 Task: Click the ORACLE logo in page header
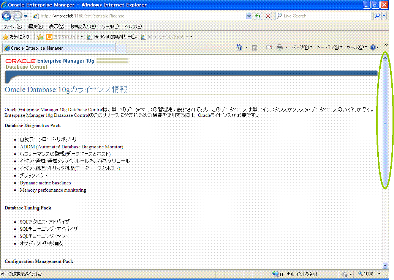(21, 61)
